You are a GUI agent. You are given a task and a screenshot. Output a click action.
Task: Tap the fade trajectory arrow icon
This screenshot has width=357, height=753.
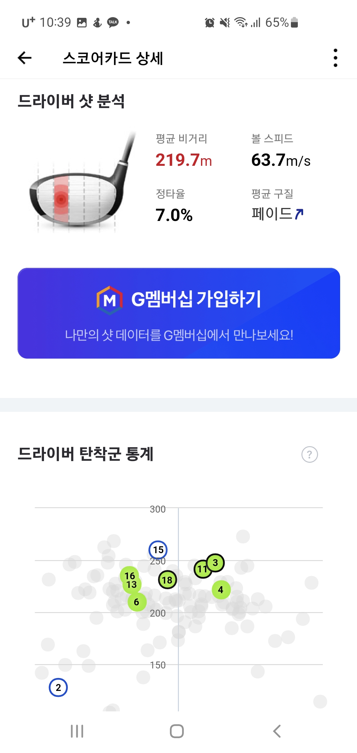(299, 214)
